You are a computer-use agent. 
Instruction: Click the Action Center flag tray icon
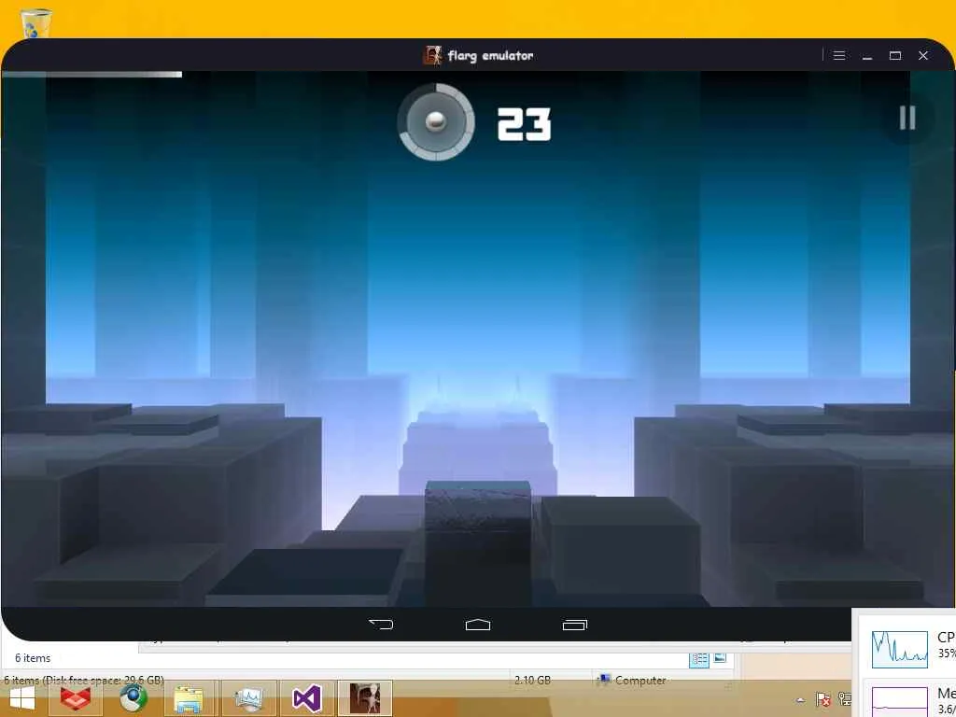[823, 698]
